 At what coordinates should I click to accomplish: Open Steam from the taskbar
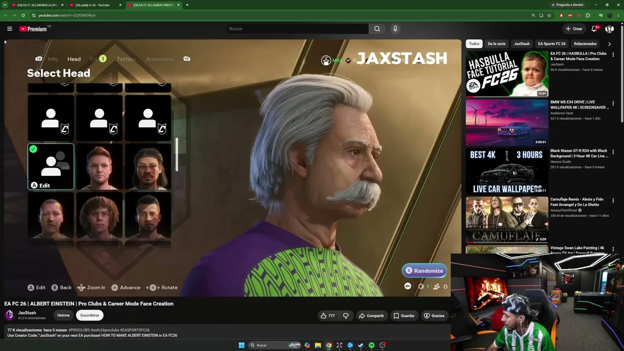(x=361, y=345)
